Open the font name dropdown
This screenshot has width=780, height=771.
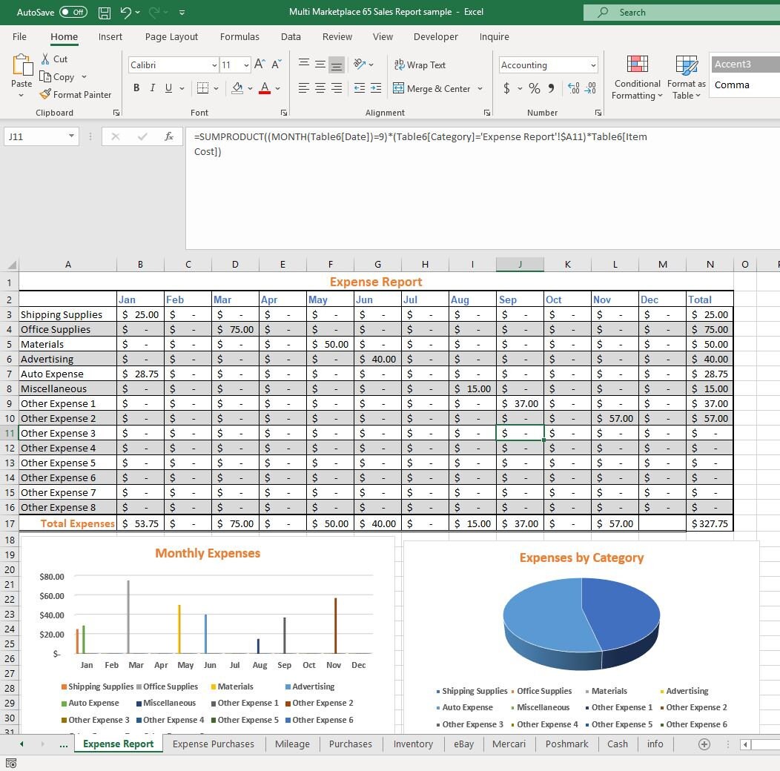[x=214, y=65]
